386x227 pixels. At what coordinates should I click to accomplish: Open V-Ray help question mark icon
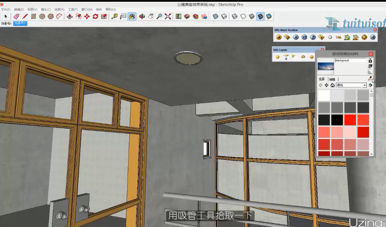313,37
